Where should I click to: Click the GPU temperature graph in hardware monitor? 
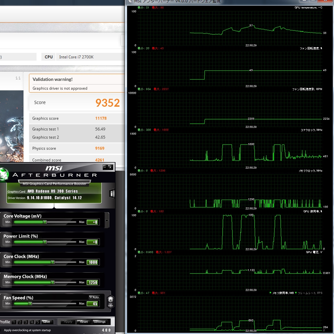click(230, 28)
